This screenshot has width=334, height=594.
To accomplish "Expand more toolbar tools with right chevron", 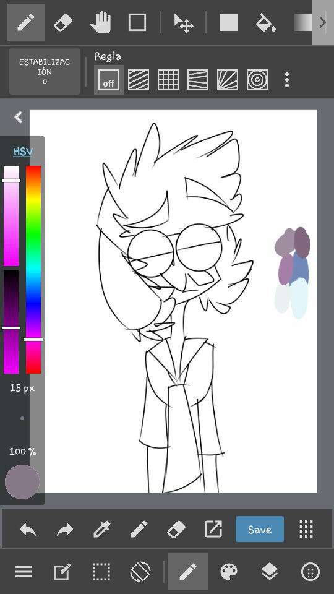I will [323, 22].
